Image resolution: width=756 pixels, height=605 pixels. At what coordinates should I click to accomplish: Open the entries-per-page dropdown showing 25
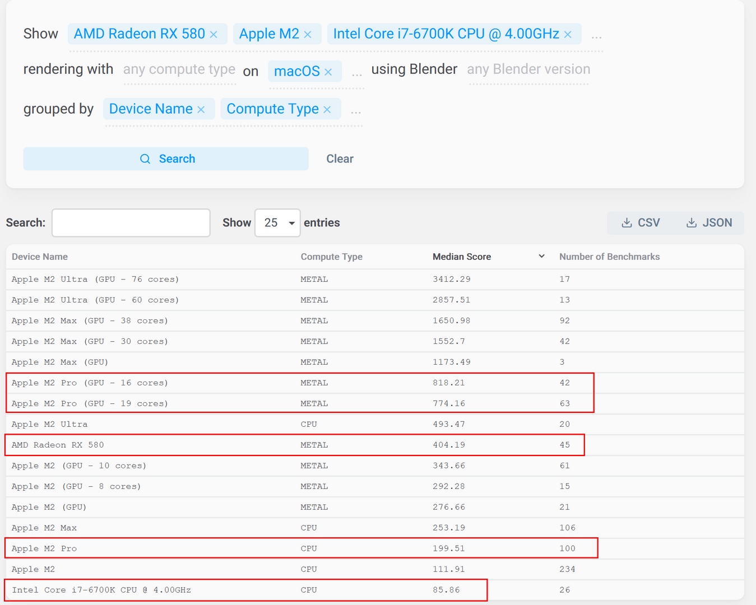tap(277, 223)
